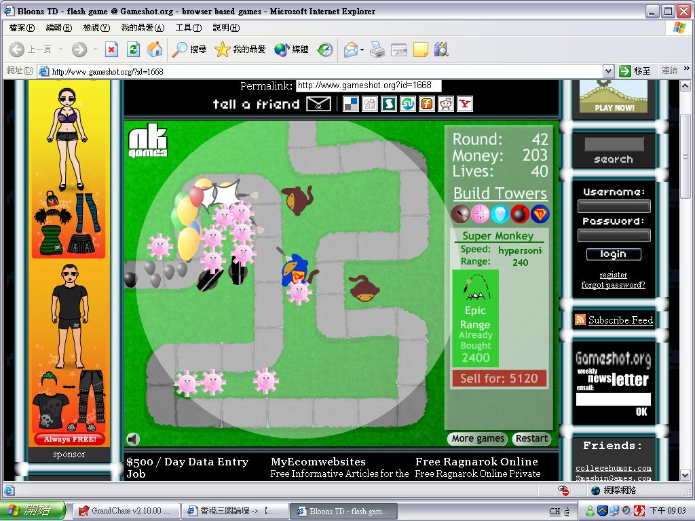Open the register link
Image resolution: width=695 pixels, height=521 pixels.
[614, 275]
